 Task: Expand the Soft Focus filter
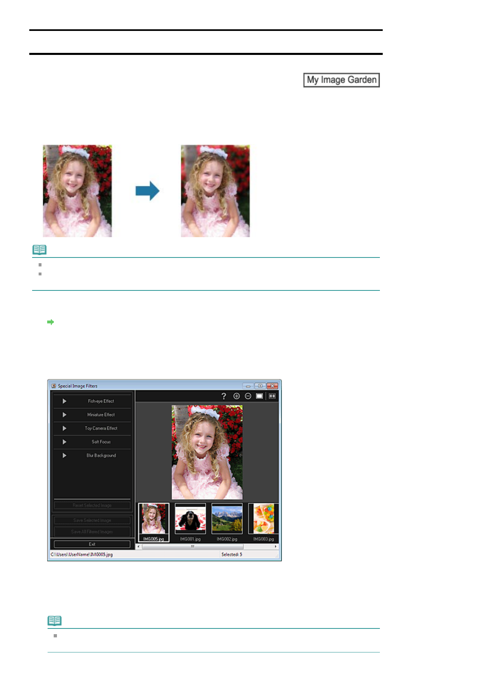pyautogui.click(x=92, y=442)
